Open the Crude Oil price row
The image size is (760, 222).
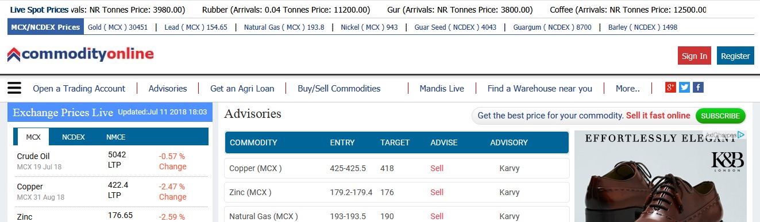point(111,161)
